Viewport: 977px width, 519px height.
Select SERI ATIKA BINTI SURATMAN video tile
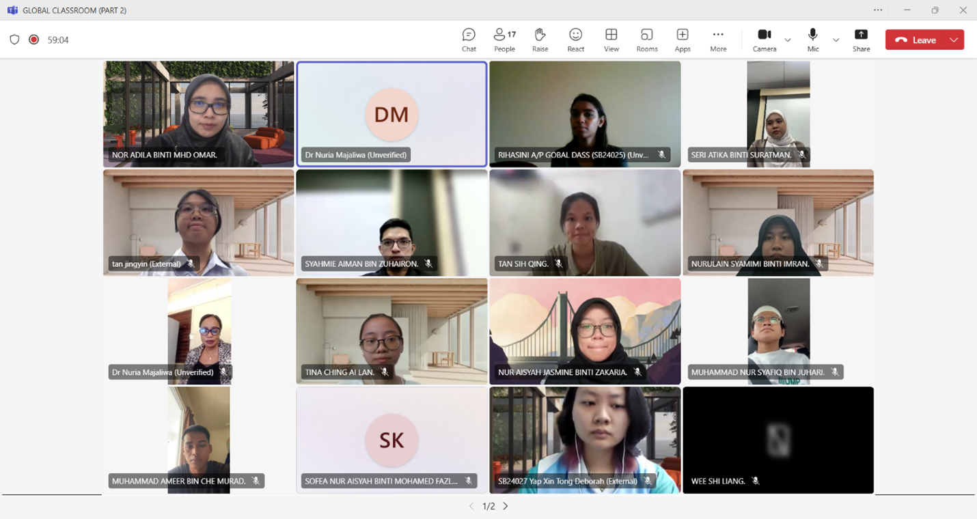point(778,114)
